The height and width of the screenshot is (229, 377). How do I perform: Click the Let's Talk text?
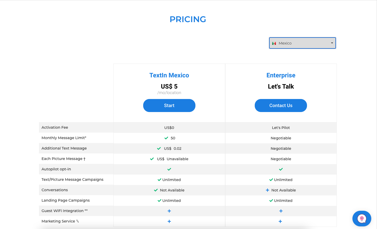tap(281, 86)
